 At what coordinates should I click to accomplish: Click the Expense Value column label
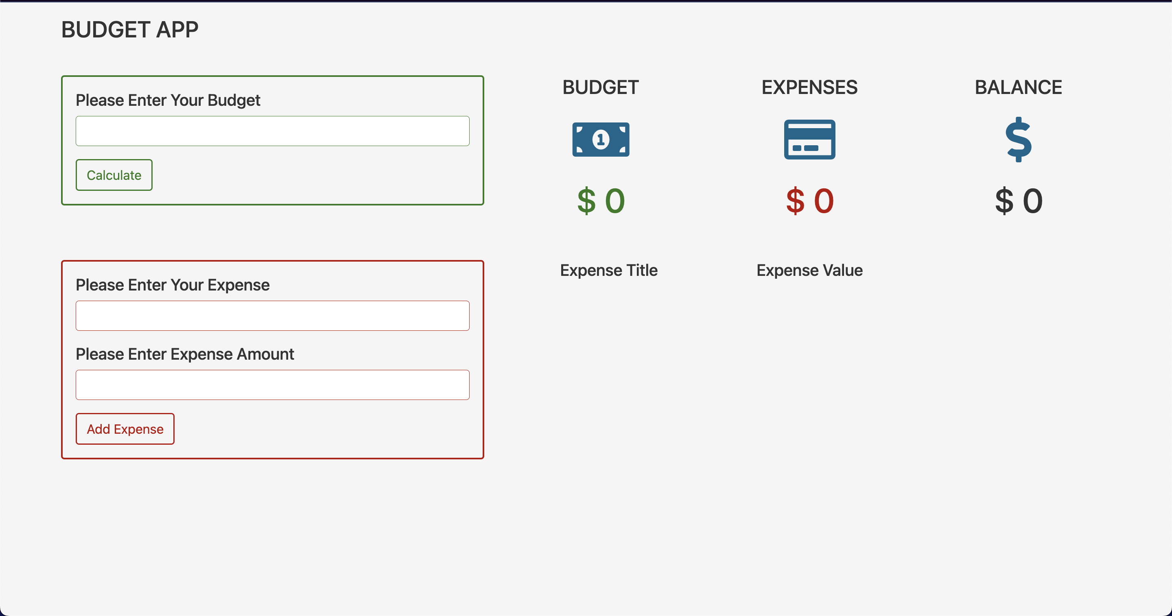(809, 270)
